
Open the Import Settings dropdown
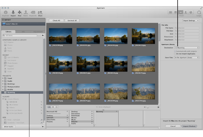click(x=191, y=21)
